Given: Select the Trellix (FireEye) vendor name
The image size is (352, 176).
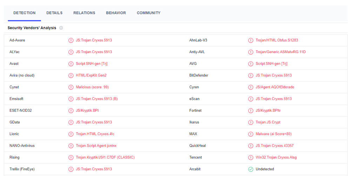Looking at the screenshot, I should click(22, 169).
